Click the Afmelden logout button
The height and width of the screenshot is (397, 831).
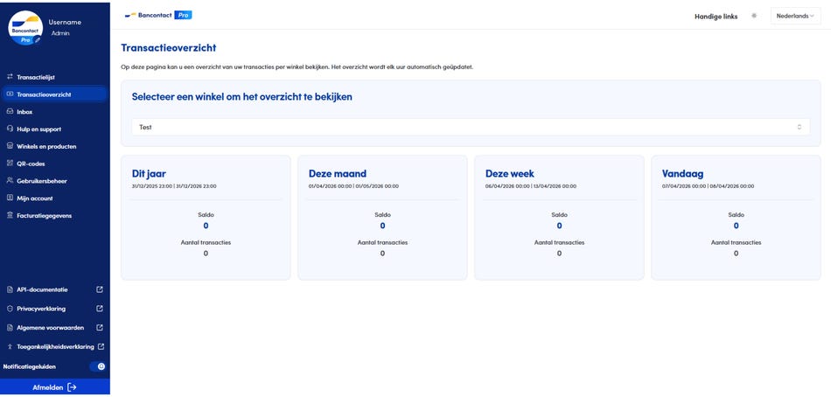[54, 387]
